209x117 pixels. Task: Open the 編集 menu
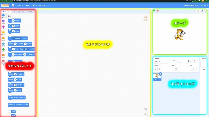click(27, 5)
